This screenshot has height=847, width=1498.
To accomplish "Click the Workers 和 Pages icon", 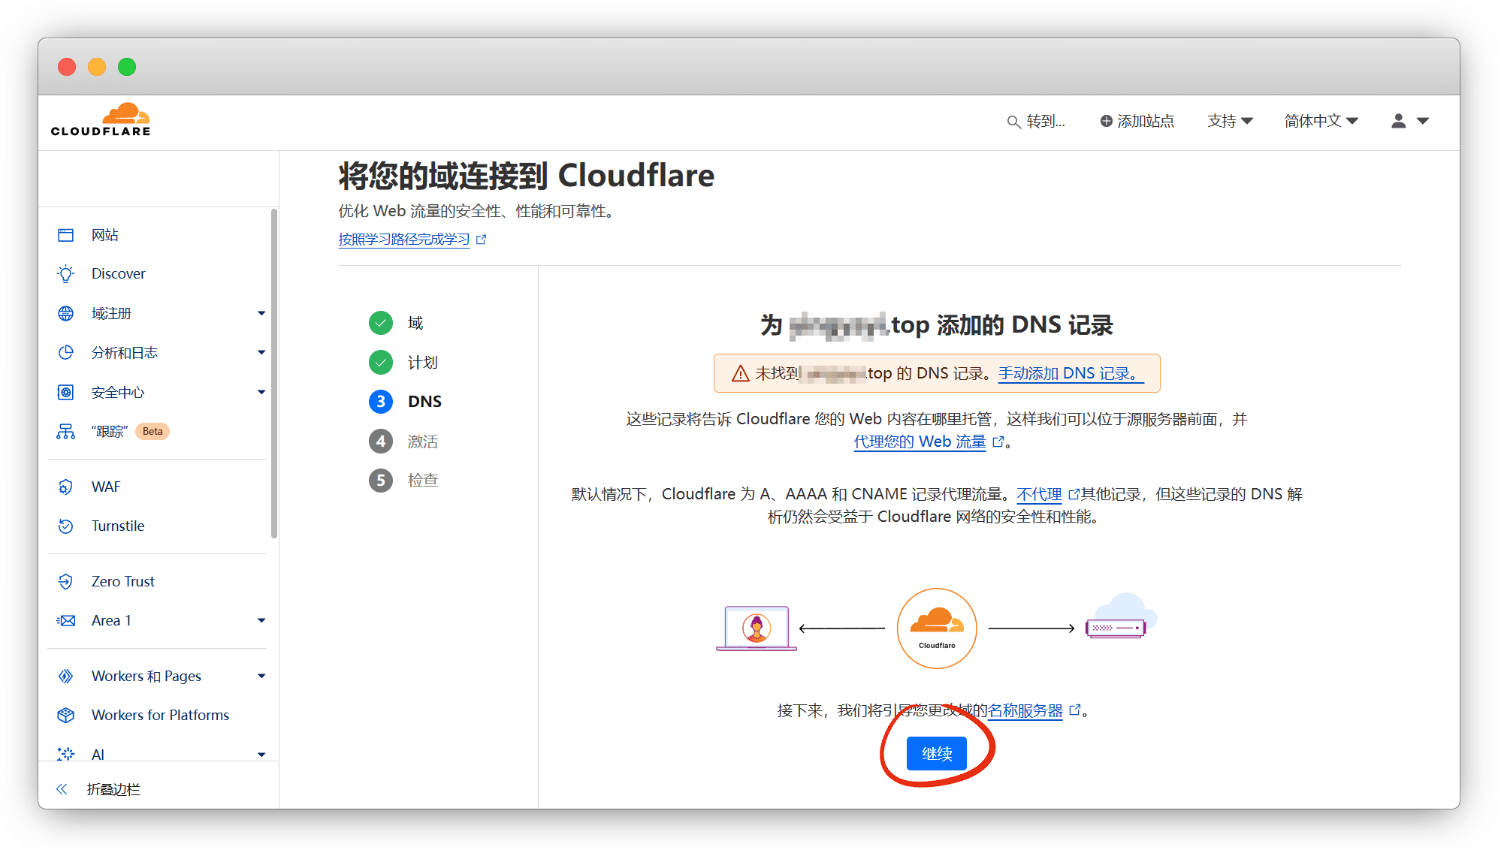I will pos(66,676).
